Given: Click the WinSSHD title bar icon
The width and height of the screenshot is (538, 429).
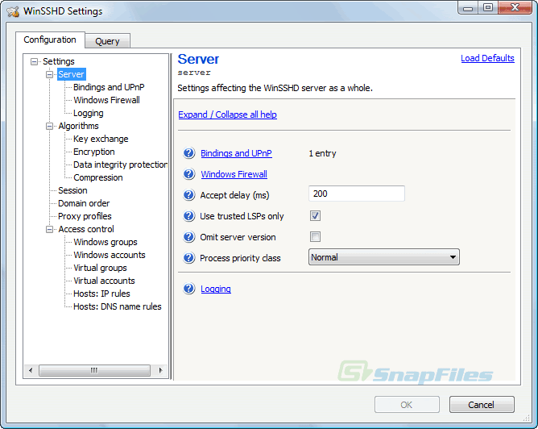Looking at the screenshot, I should 13,11.
